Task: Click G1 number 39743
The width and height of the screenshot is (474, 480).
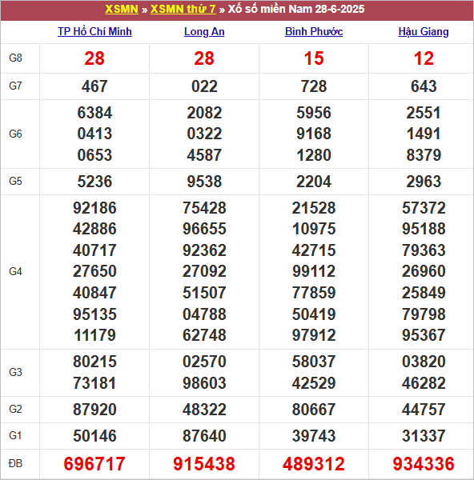Action: tap(314, 436)
